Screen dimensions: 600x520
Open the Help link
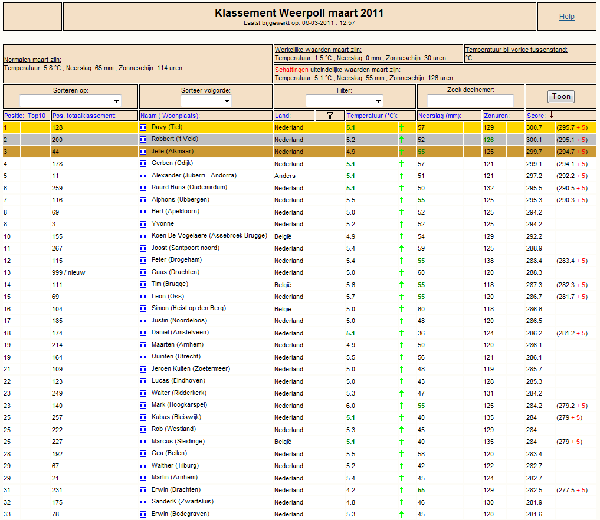(x=567, y=17)
